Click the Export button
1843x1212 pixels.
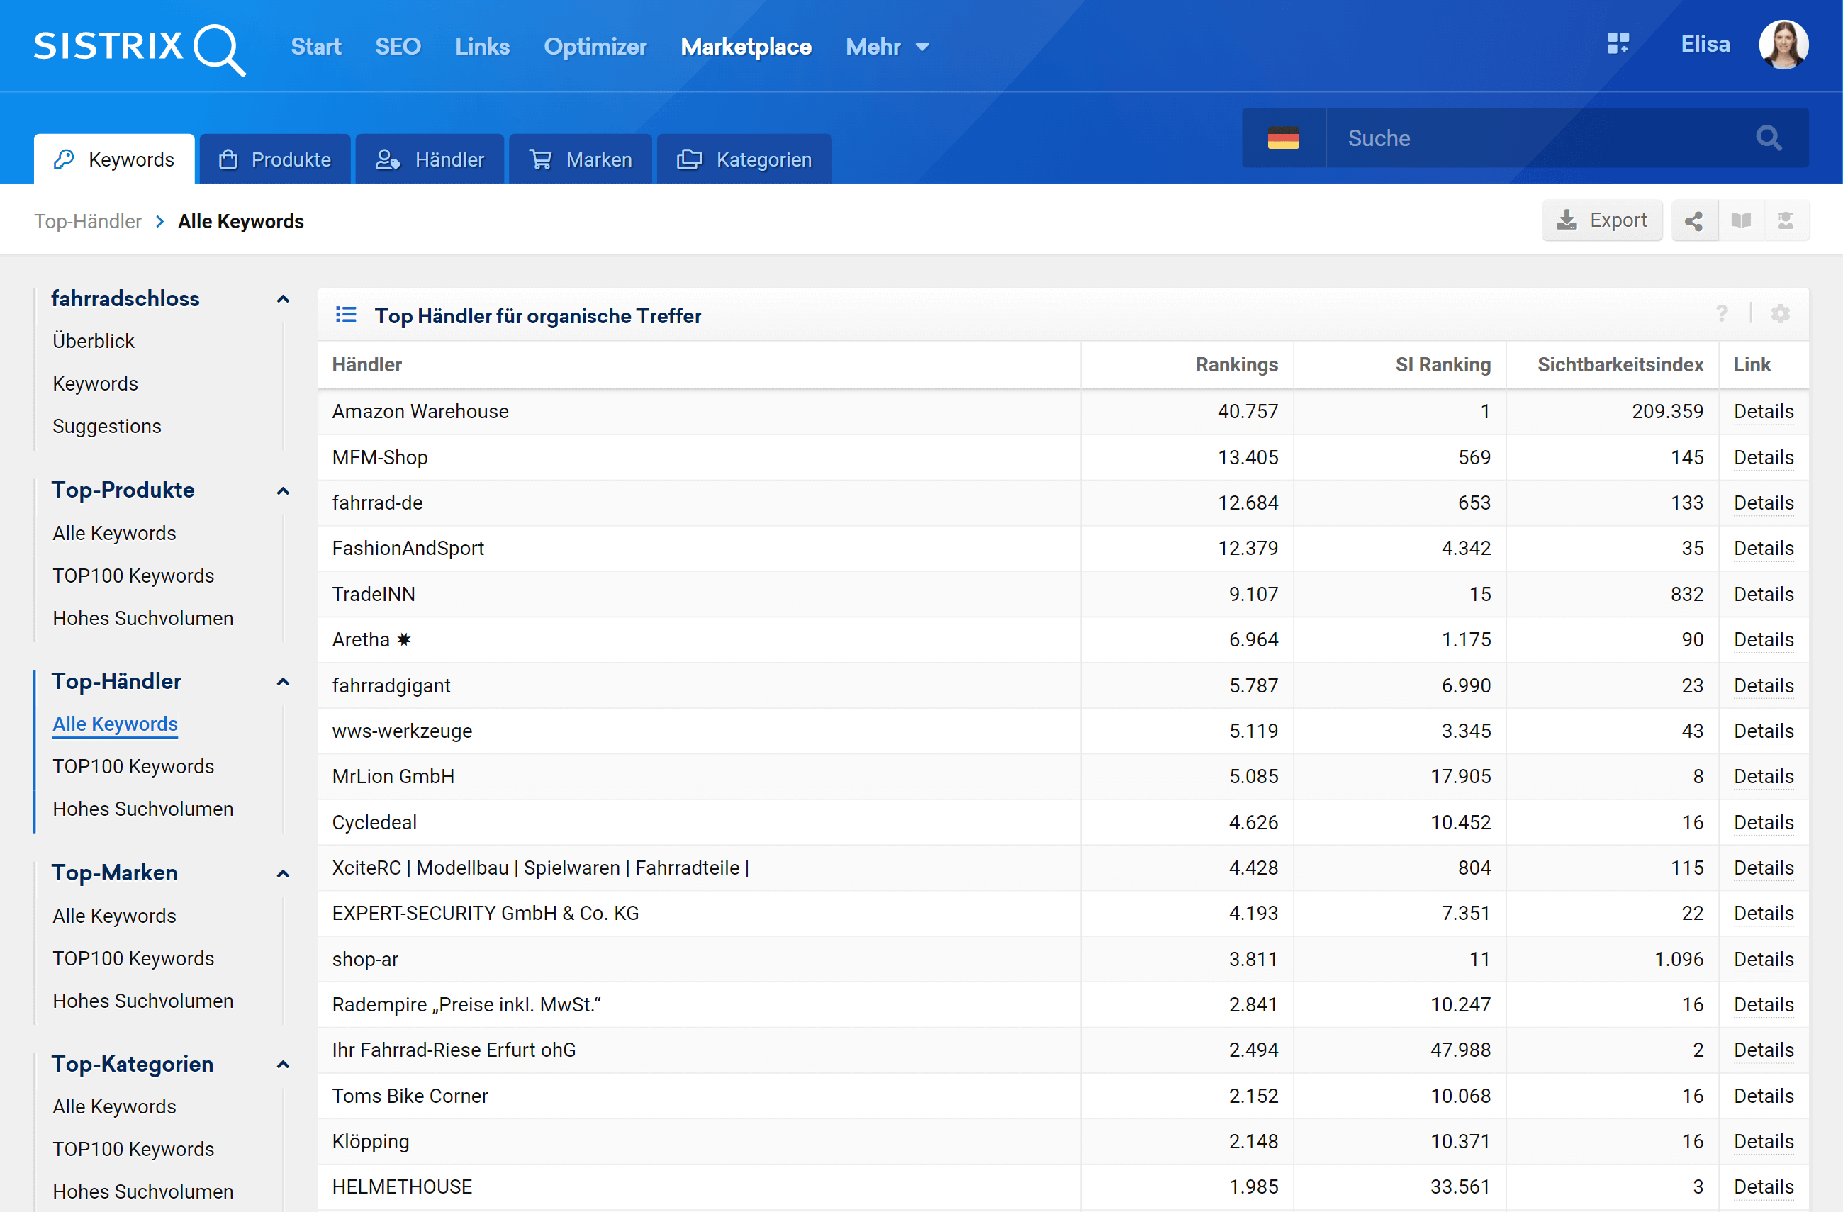point(1601,221)
